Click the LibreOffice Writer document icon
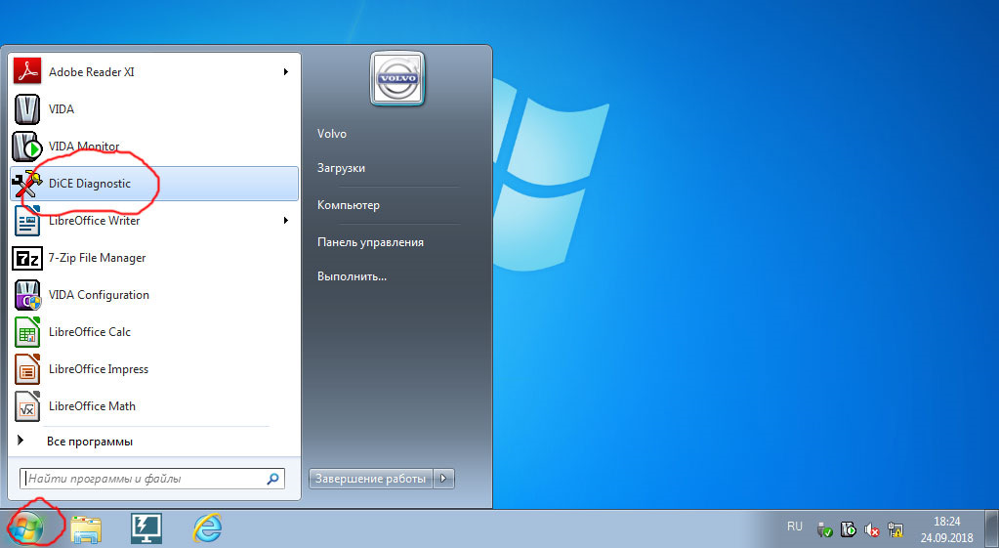999x548 pixels. coord(27,221)
